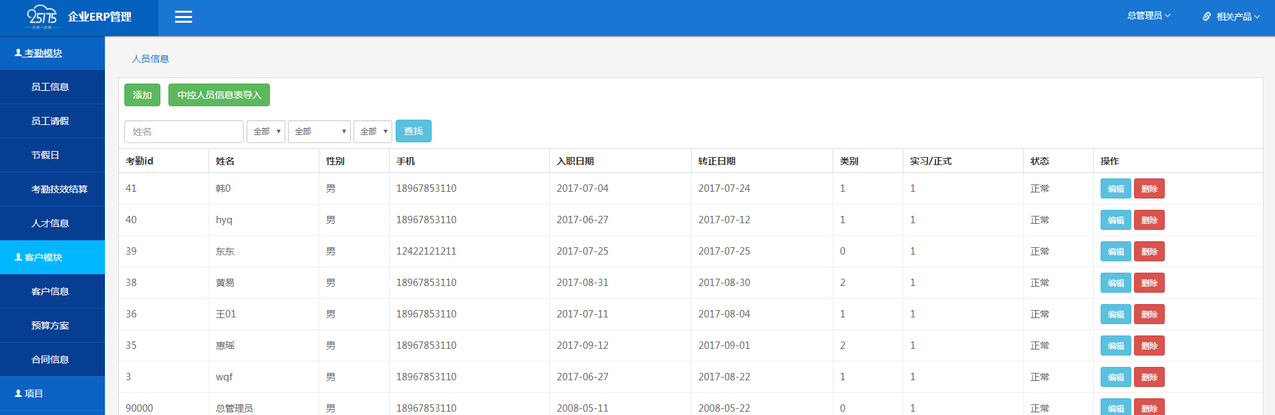Click the green 添加 button

click(142, 95)
